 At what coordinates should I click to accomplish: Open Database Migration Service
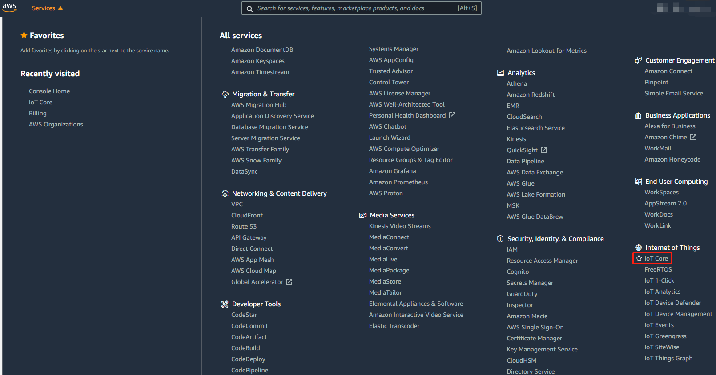[270, 127]
